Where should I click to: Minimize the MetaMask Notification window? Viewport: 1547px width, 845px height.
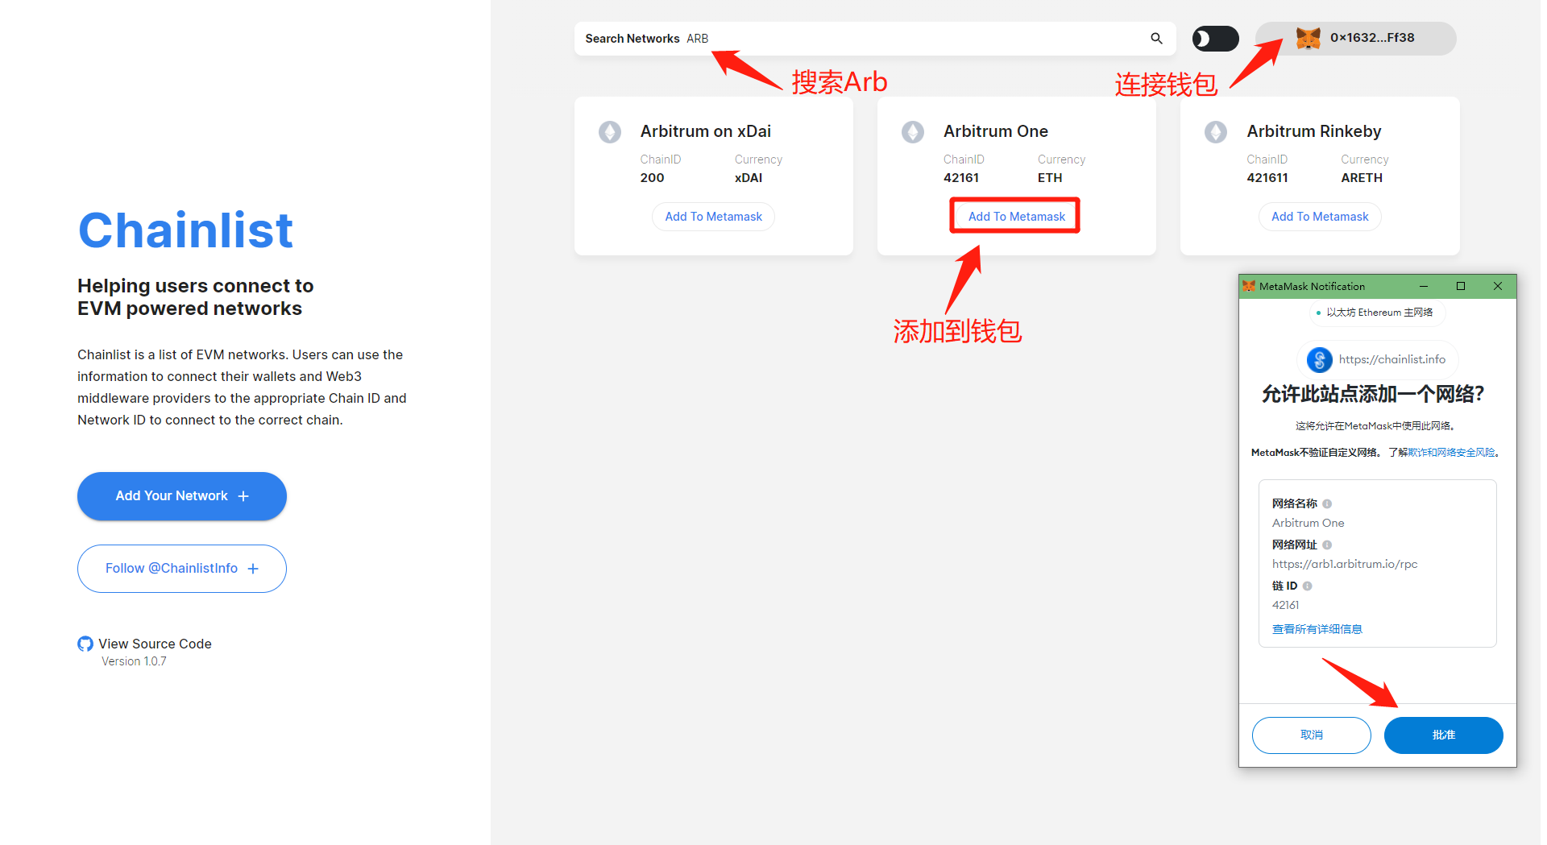pyautogui.click(x=1424, y=286)
